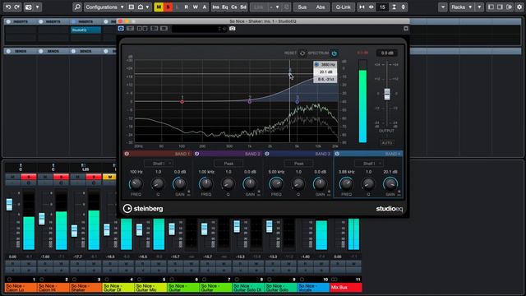Viewport: 526px width, 296px height.
Task: Click Band 2 GAIN knob
Action: pos(250,184)
